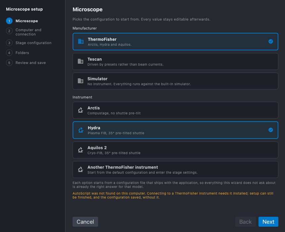Click the 'Microscope setup' sidebar title
285x232 pixels.
(x=24, y=9)
